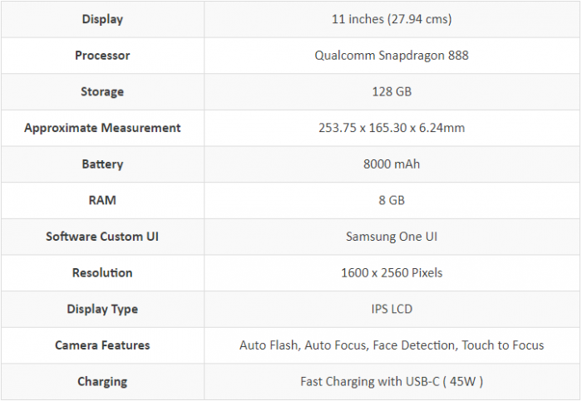This screenshot has height=401, width=582.
Task: Click the Camera Features label
Action: (x=102, y=345)
